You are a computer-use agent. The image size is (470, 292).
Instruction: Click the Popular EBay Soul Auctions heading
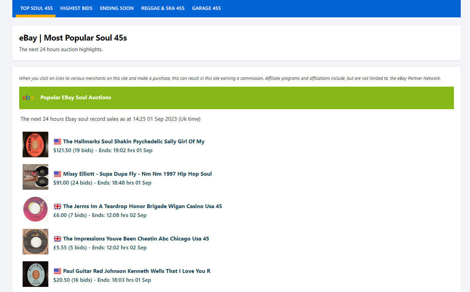tap(76, 97)
